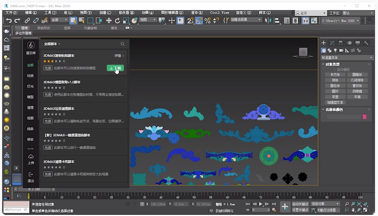Open 详情 link of 3DMAX复制粘贴脚本
The image size is (378, 216).
(119, 56)
